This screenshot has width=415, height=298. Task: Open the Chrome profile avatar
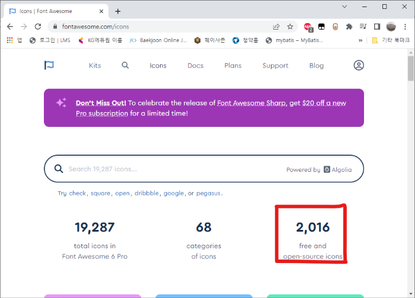pyautogui.click(x=391, y=27)
